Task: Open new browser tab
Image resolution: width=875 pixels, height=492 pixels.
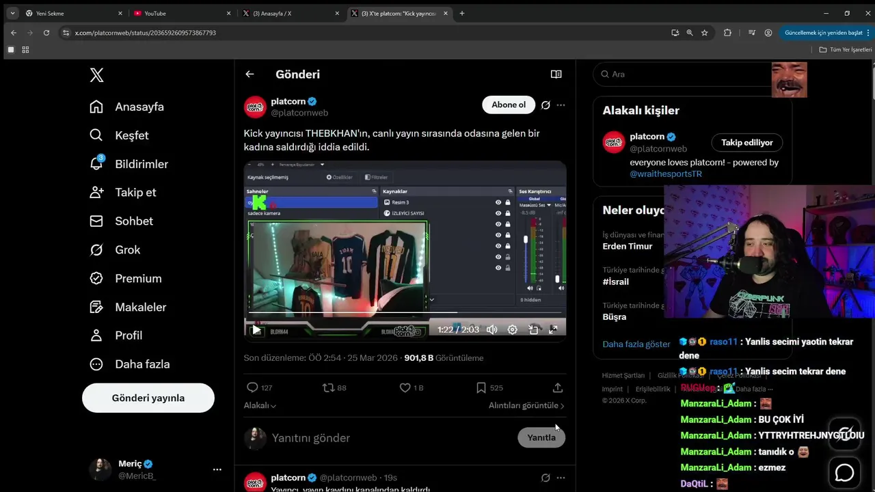Action: [462, 13]
